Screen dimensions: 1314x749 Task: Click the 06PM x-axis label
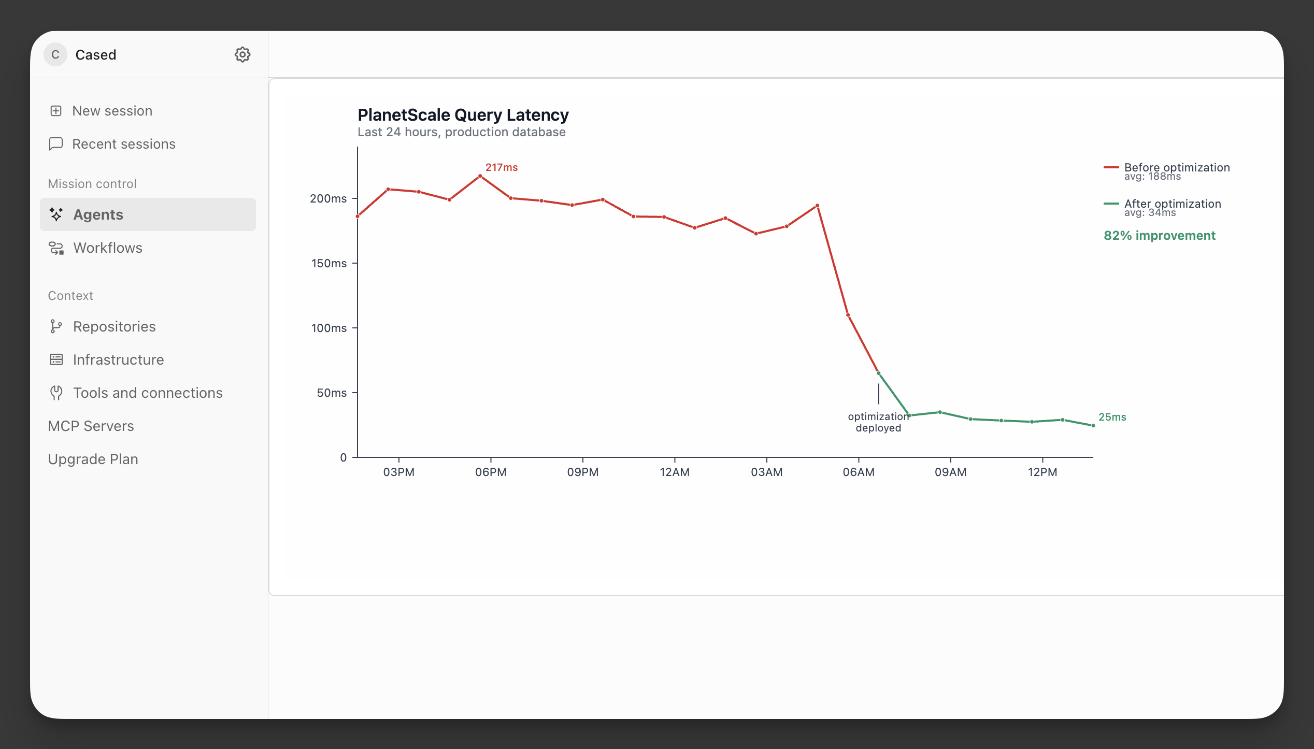(x=491, y=472)
